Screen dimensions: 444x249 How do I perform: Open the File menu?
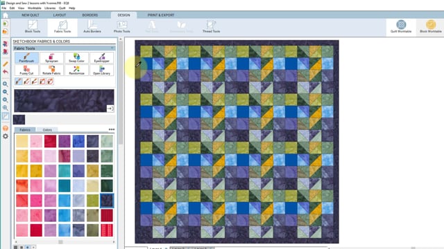[x=4, y=8]
